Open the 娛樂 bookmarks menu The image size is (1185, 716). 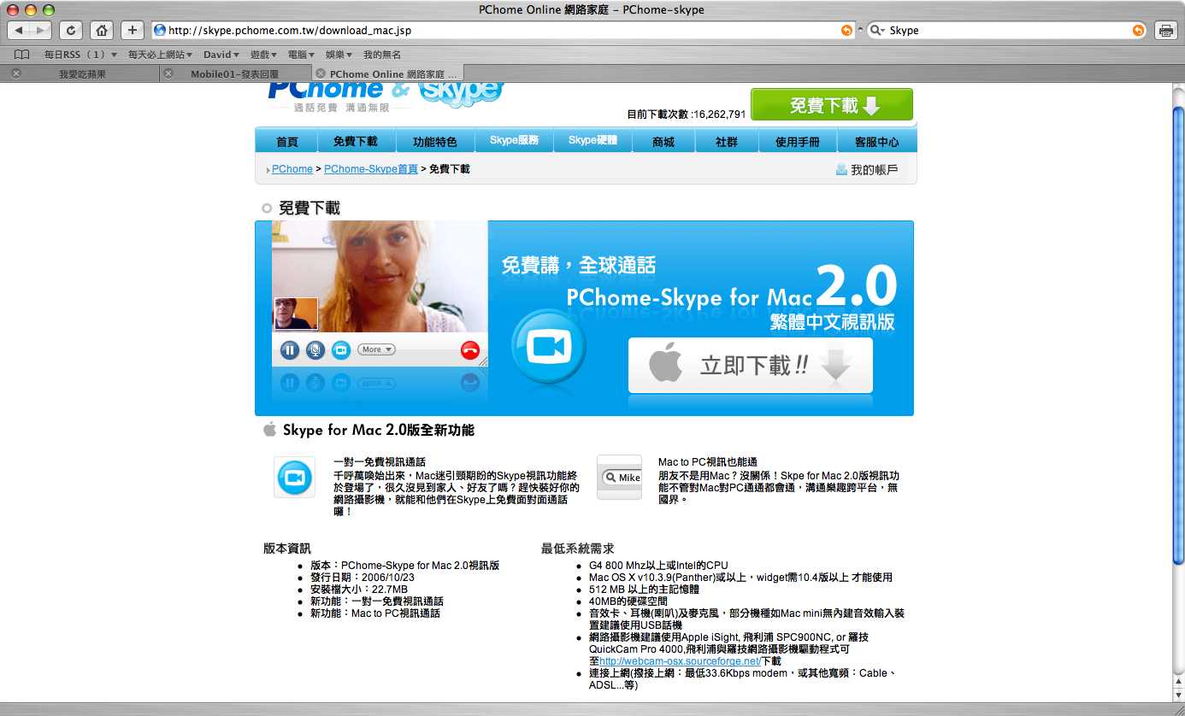[x=339, y=54]
